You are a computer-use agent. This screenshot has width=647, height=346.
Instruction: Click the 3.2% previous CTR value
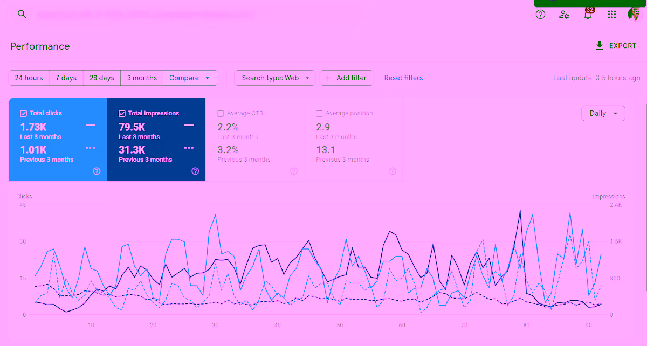click(x=228, y=150)
